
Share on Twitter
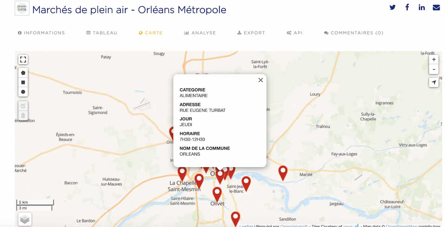coord(392,8)
